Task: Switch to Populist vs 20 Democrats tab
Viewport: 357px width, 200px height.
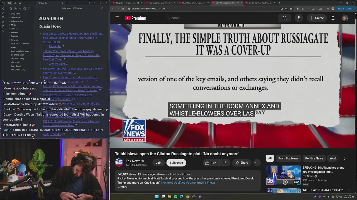Action: [x=127, y=3]
